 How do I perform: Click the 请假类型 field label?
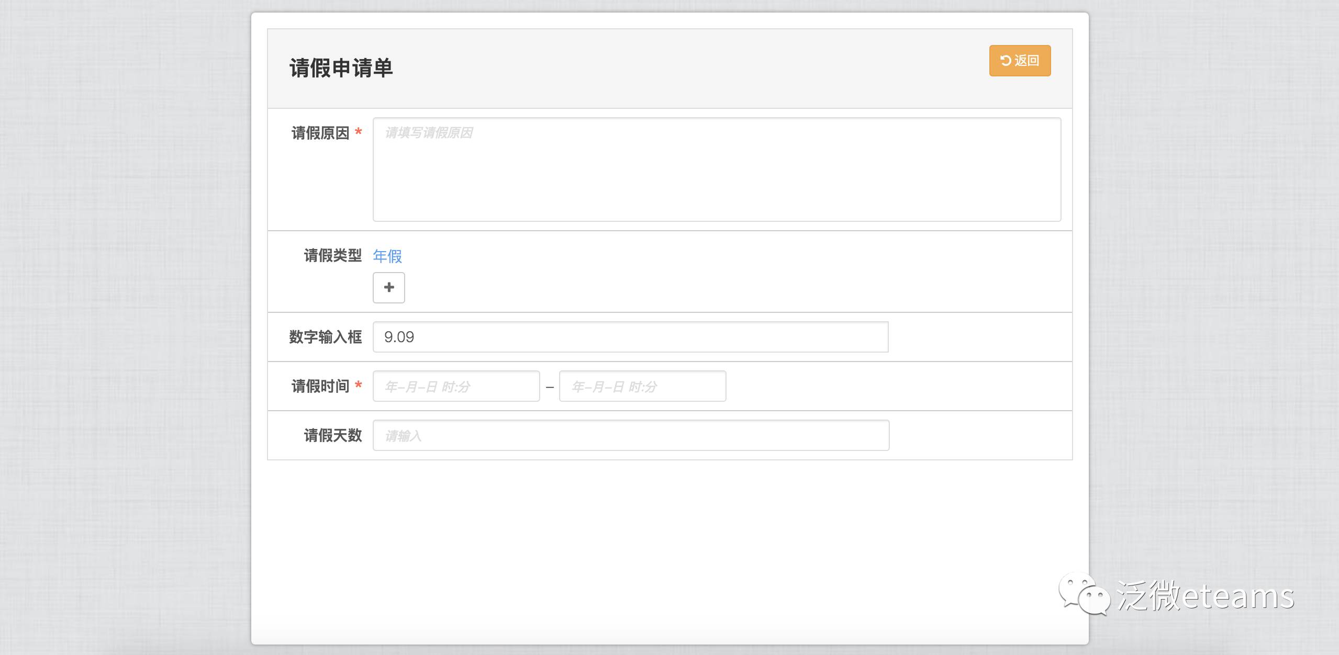click(x=332, y=255)
